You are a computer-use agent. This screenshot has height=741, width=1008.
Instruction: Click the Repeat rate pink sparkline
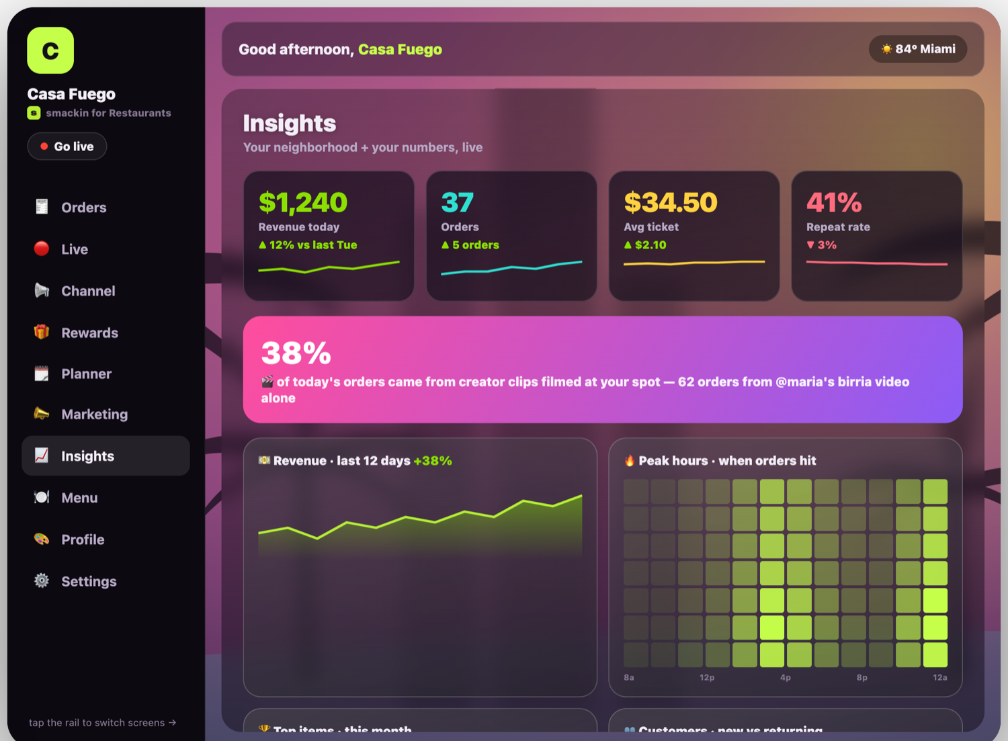tap(877, 263)
